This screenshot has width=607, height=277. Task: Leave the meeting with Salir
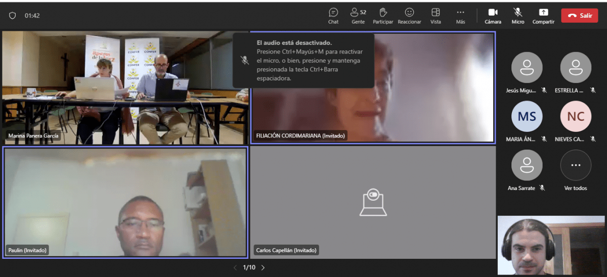pos(579,16)
